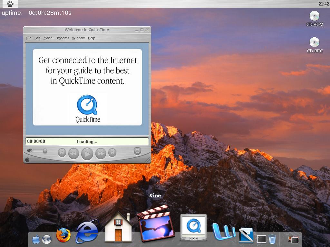Open the Favorites menu
The image size is (330, 247).
pos(62,38)
